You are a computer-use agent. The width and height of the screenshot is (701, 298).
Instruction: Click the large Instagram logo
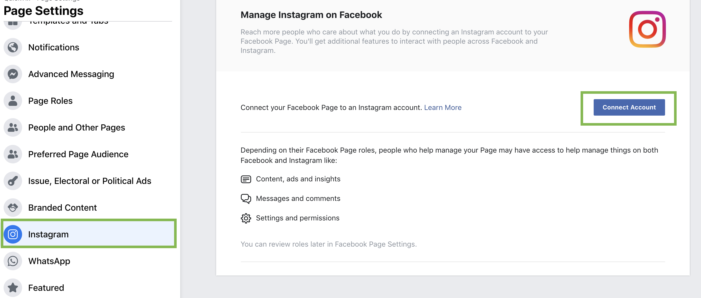point(647,29)
